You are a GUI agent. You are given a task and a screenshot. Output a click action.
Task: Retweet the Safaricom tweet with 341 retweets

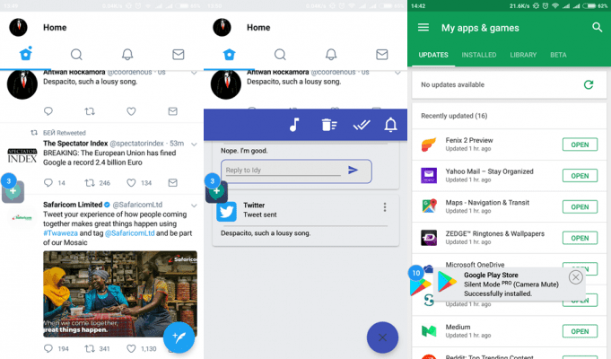tap(90, 348)
